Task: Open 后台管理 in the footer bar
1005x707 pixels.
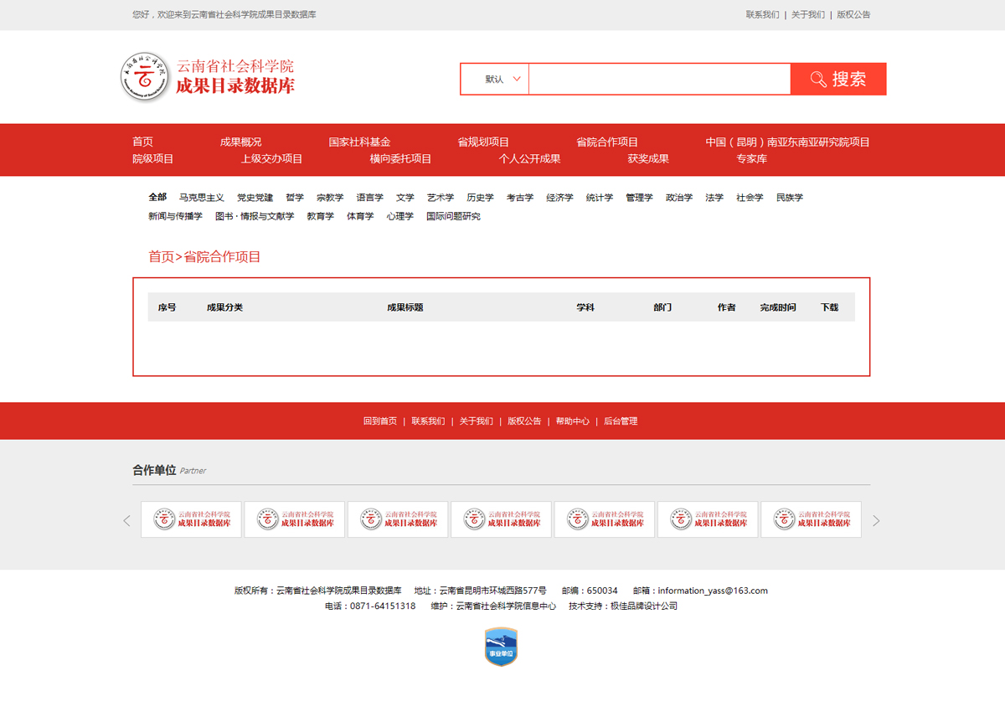Action: [x=621, y=421]
